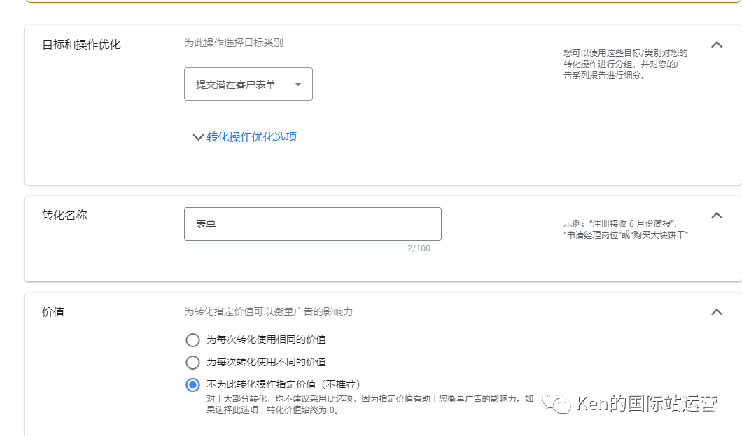Open the 提交潜在客户表单 category dropdown
Viewport: 742px width, 436px height.
[x=248, y=85]
